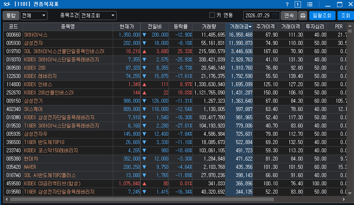This screenshot has width=354, height=205.
Task: Select the SK스퀘어 stock name
Action: click(x=33, y=109)
